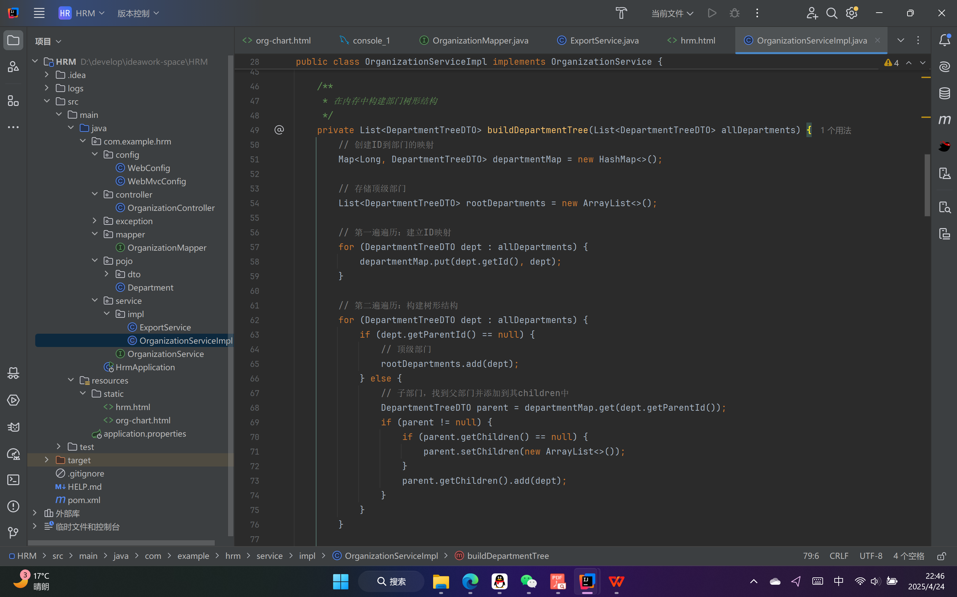Open the 版本控制 menu
The width and height of the screenshot is (957, 597).
[138, 13]
